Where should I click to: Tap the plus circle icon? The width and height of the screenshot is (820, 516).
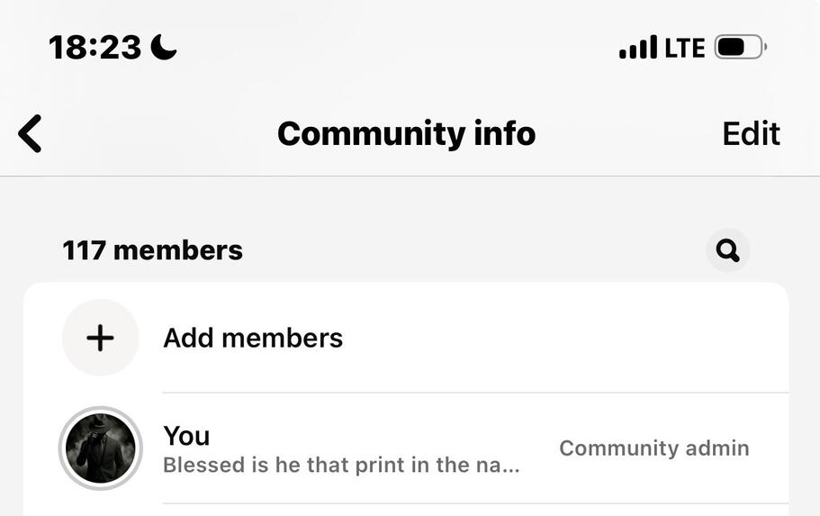[x=101, y=338]
